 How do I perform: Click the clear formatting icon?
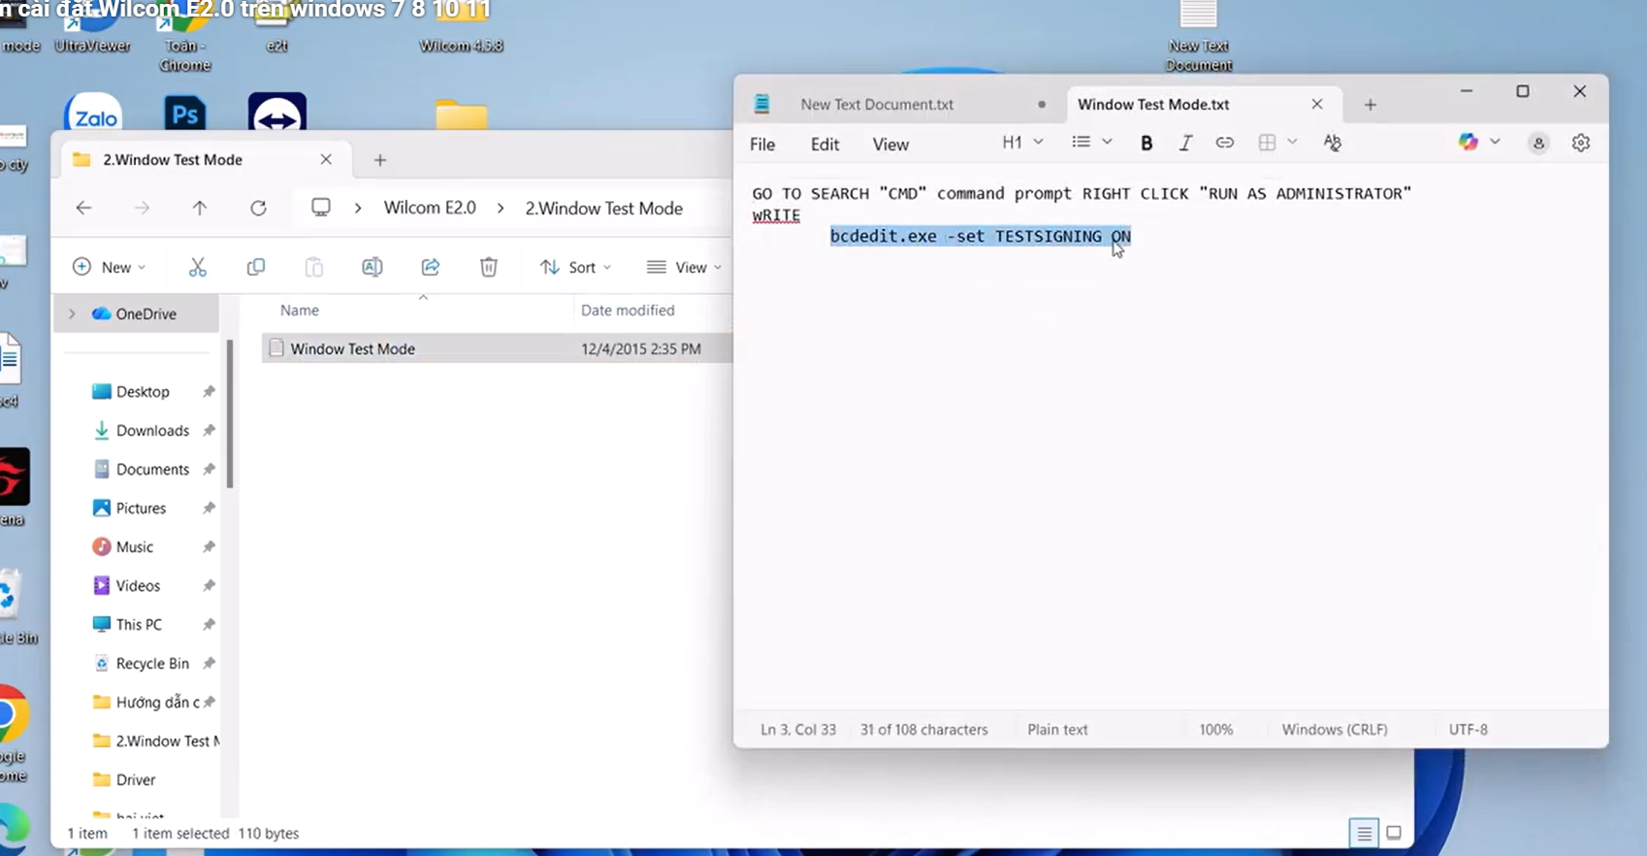pos(1332,143)
